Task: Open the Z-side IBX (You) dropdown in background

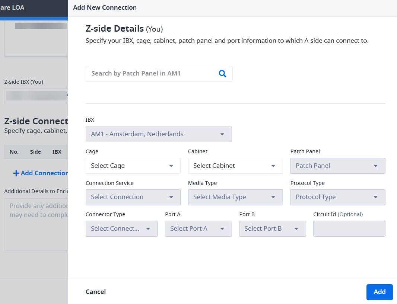Action: 36,96
